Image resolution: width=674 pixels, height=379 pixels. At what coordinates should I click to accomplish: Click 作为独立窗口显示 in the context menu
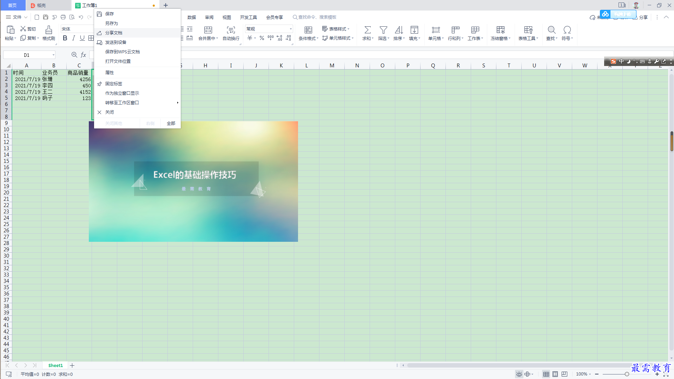[137, 93]
